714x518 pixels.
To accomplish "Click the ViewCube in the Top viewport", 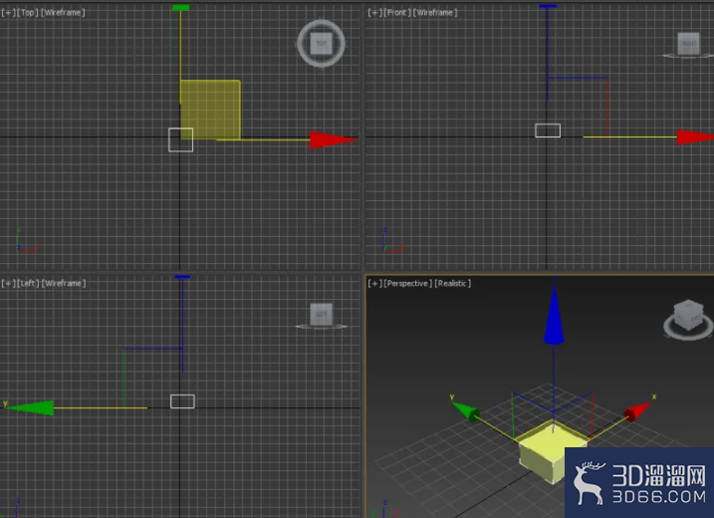I will tap(321, 43).
